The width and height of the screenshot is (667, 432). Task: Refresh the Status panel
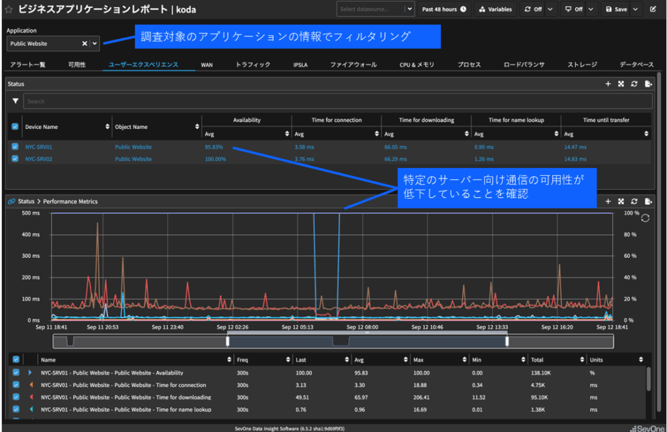634,84
